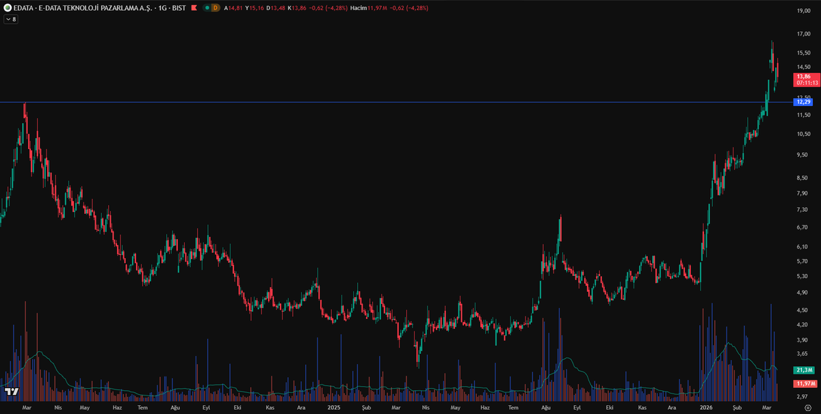Click the TradingView logo on the chart

tap(11, 392)
